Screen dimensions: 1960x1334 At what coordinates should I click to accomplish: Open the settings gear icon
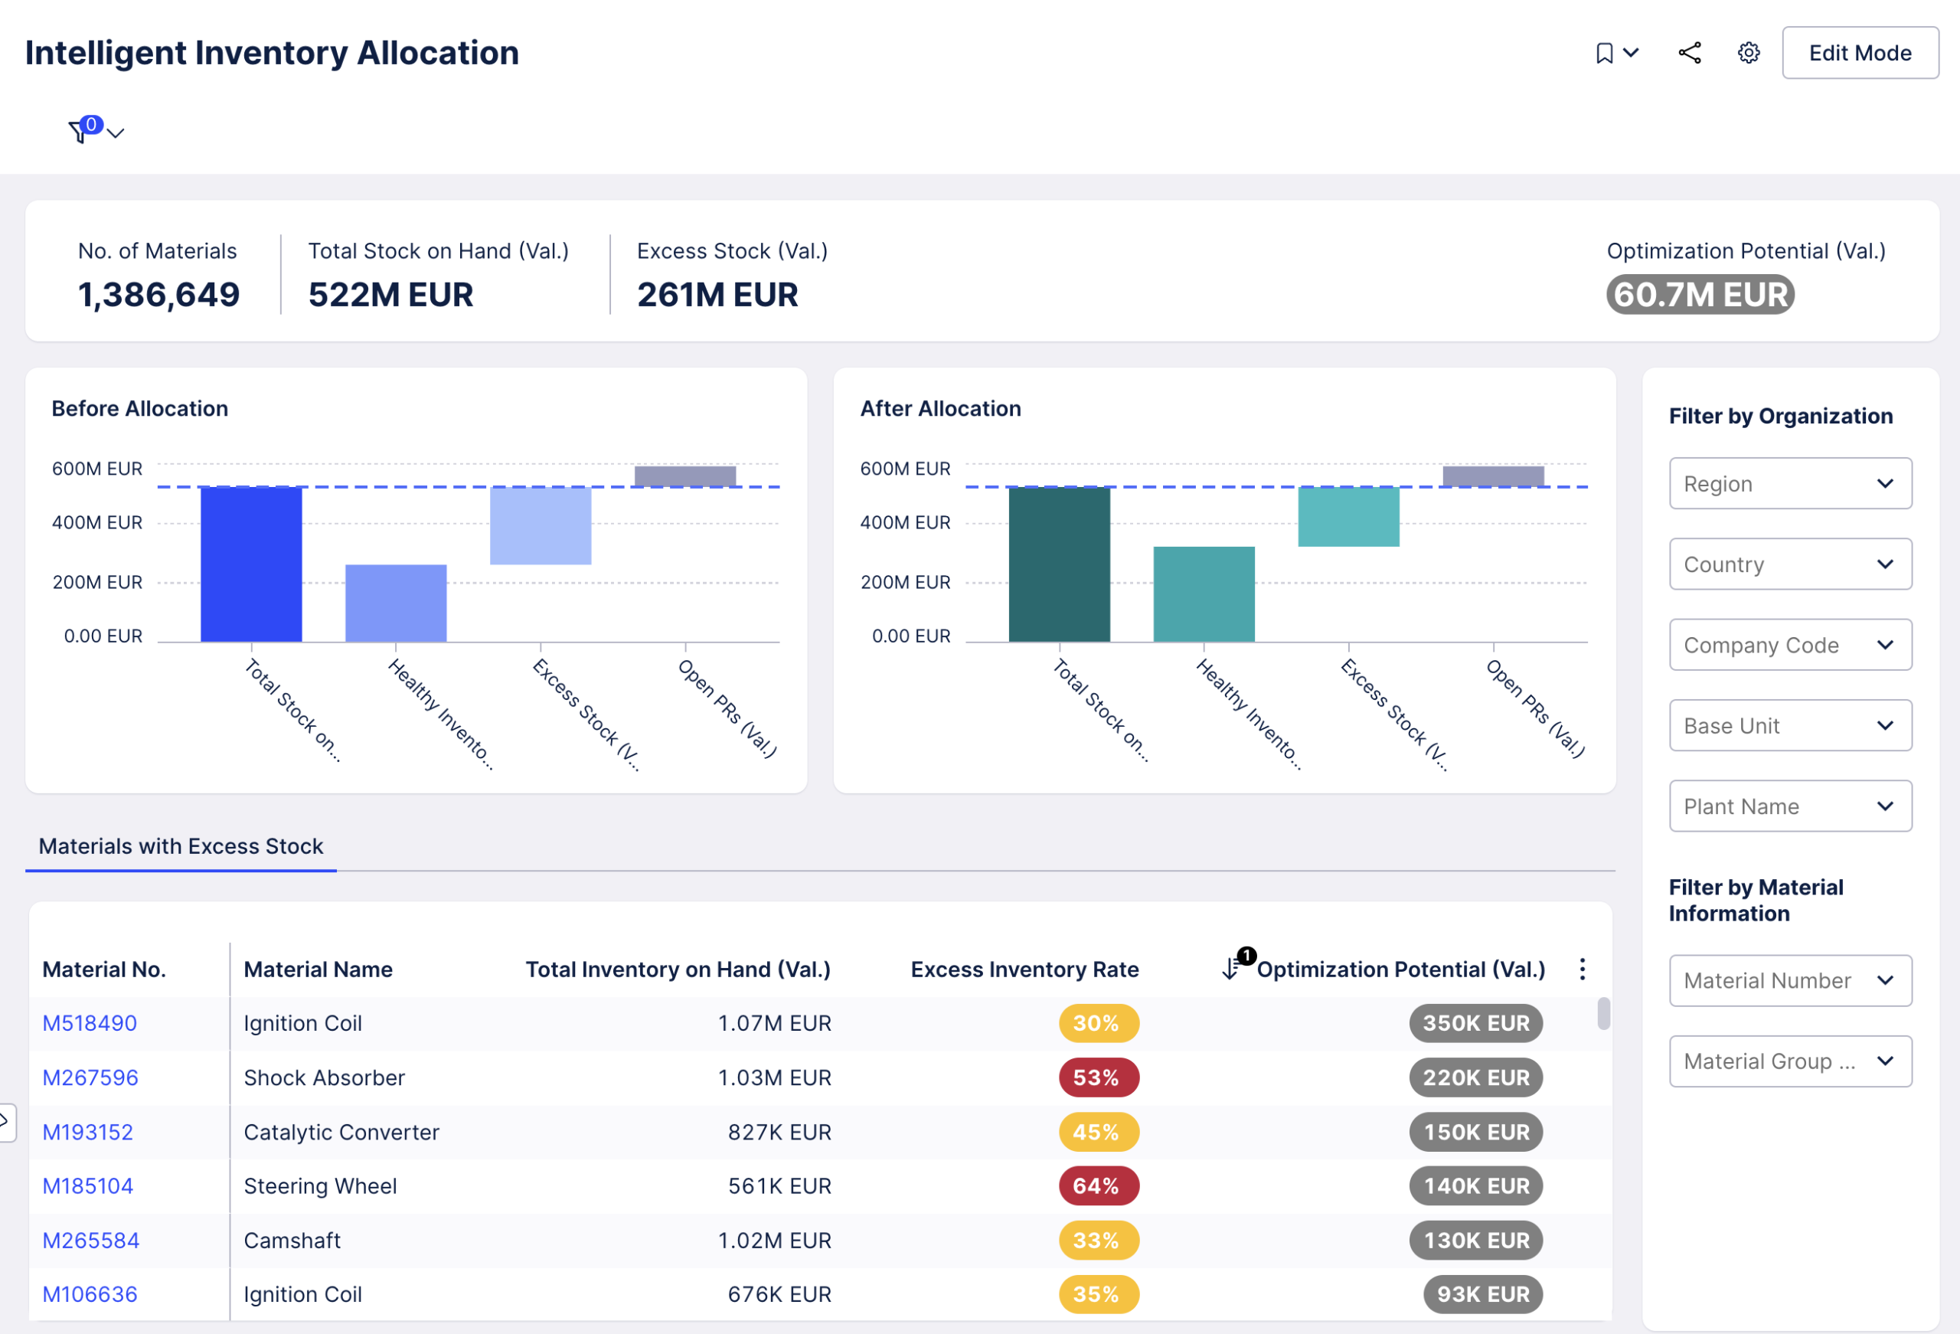pyautogui.click(x=1747, y=52)
